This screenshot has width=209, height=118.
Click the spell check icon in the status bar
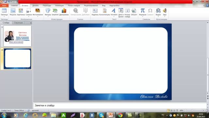click(x=28, y=110)
